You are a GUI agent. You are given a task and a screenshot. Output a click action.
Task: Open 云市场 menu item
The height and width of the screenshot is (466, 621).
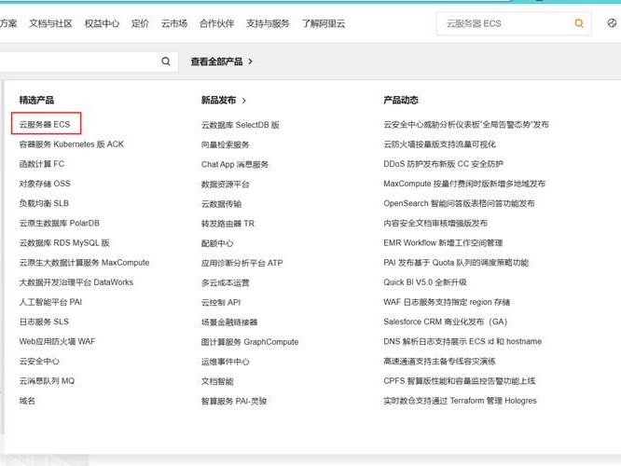(173, 23)
